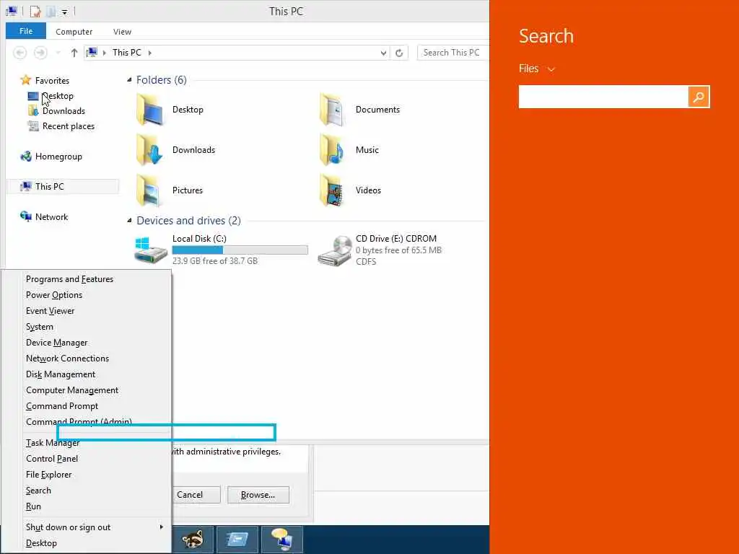Open Task Manager from menu
The image size is (739, 554).
coord(53,443)
